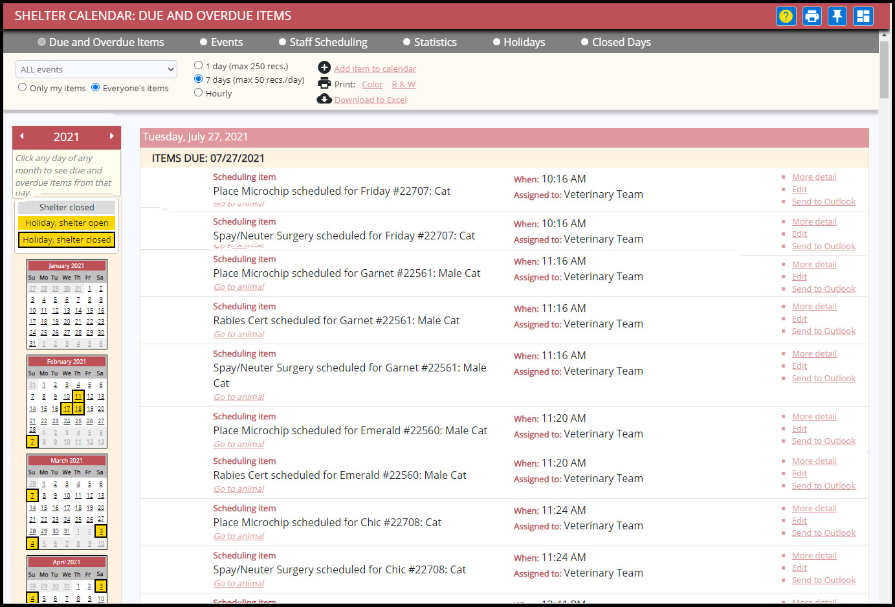Viewport: 895px width, 607px height.
Task: Select February 17 in mini calendar
Action: click(x=67, y=409)
